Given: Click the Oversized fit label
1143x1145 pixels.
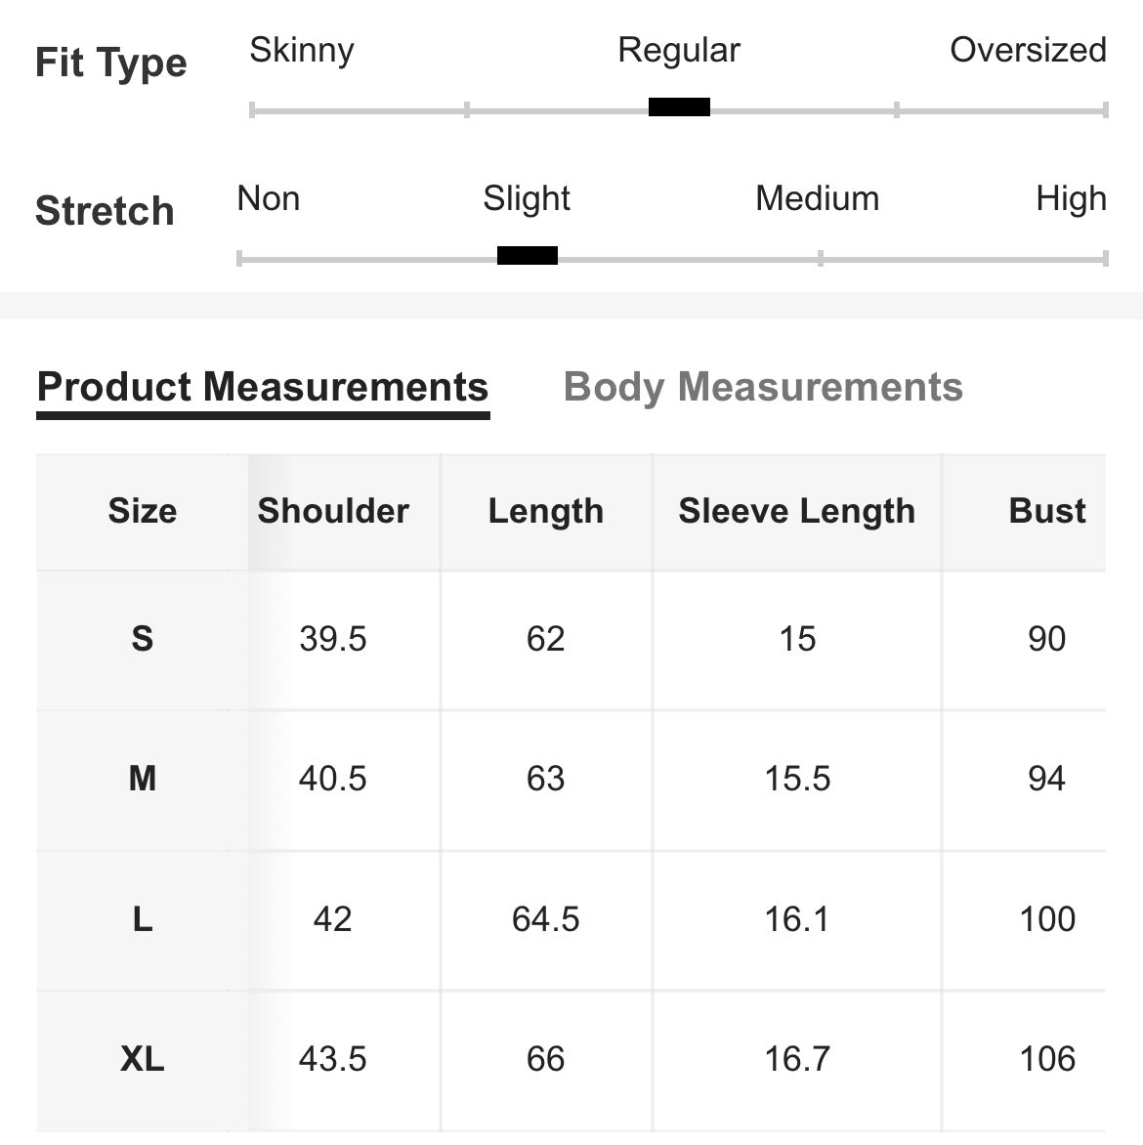Looking at the screenshot, I should (x=1028, y=50).
